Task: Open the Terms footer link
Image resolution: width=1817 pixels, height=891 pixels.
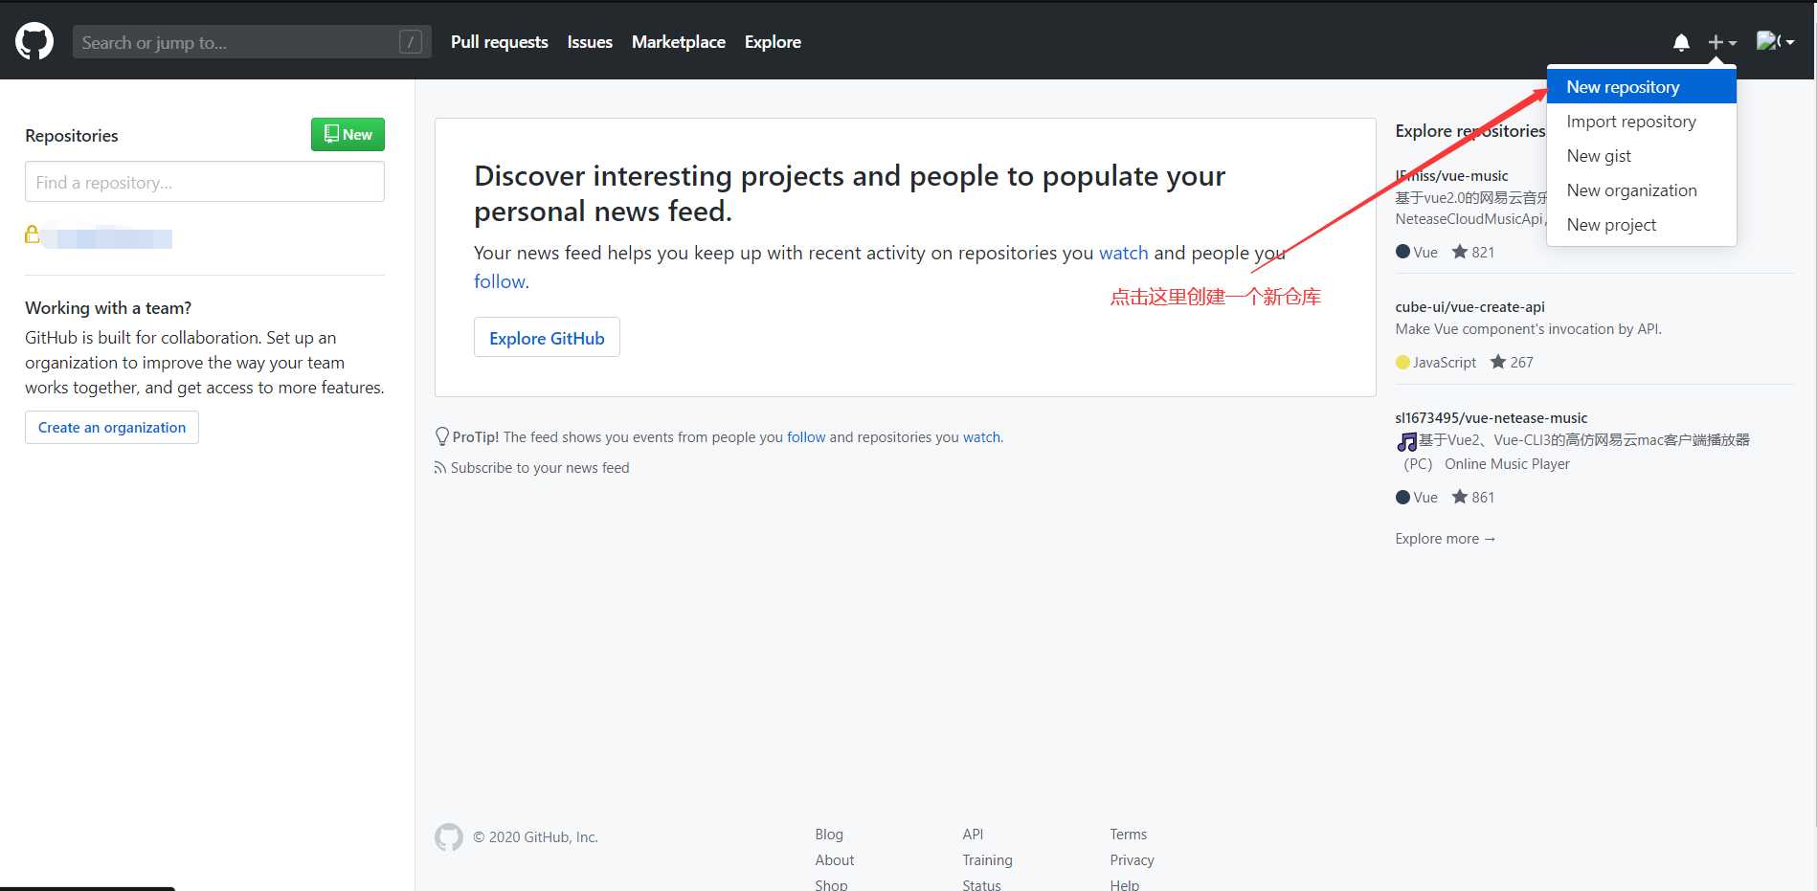Action: click(x=1128, y=835)
